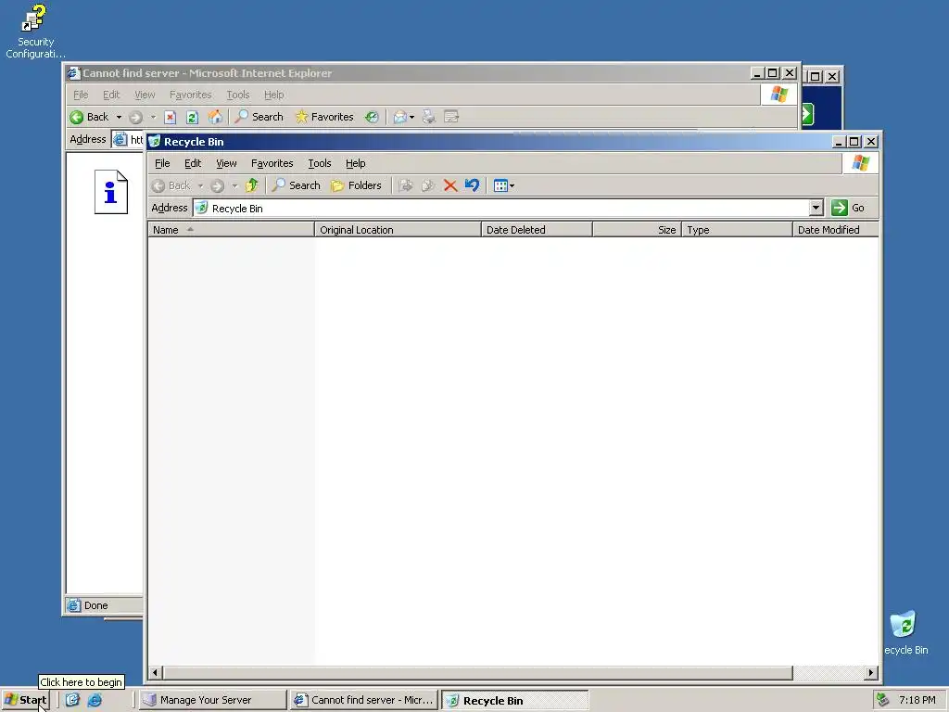Click the 7:18 PM clock

(917, 700)
